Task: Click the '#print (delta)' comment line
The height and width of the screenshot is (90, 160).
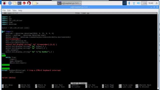Action: (x=8, y=78)
